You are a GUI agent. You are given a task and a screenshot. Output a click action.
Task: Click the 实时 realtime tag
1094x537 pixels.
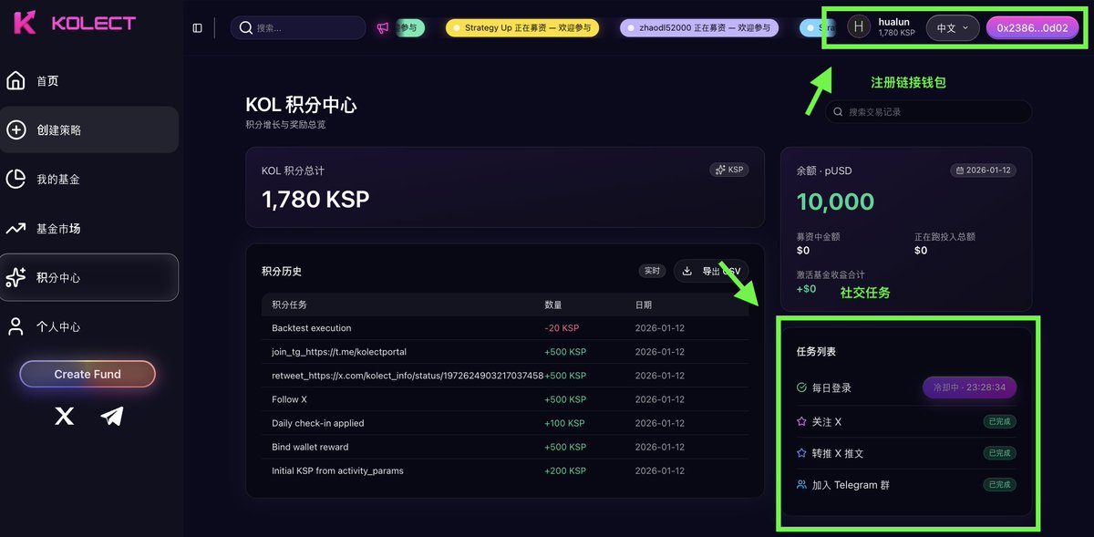click(x=653, y=271)
